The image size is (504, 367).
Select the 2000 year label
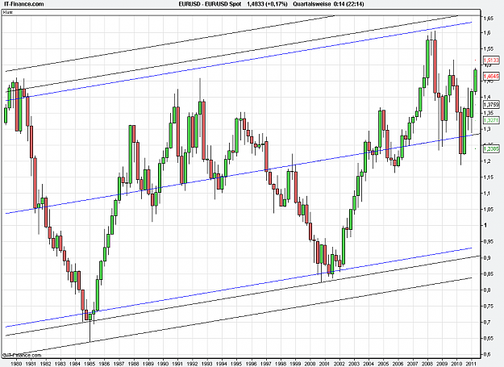[310, 364]
